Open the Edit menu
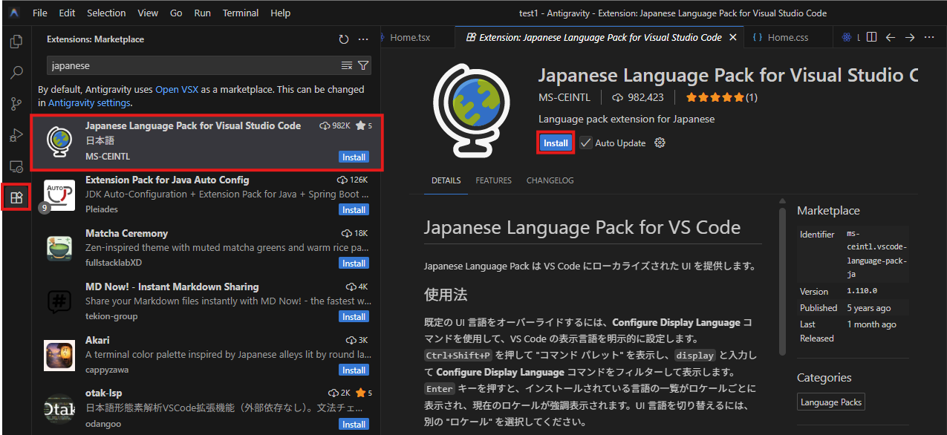This screenshot has height=435, width=947. click(67, 13)
